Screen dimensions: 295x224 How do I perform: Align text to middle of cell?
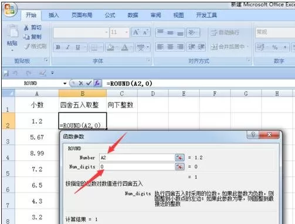170,32
